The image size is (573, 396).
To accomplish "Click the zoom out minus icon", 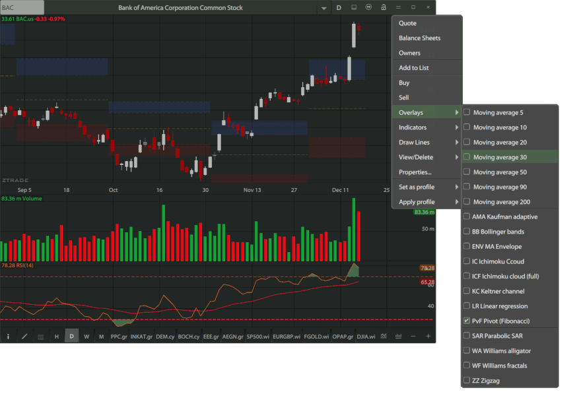I will (413, 337).
